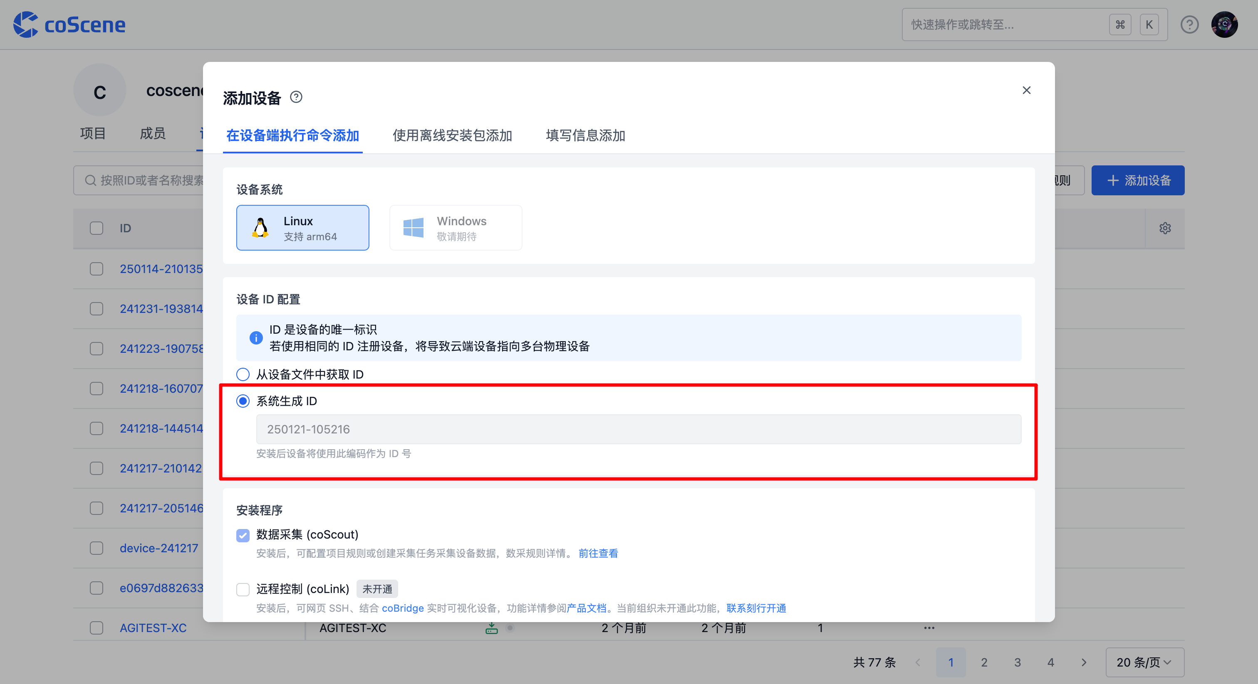Go to page 1 in pagination
Screen dimensions: 1258x684
pos(951,662)
